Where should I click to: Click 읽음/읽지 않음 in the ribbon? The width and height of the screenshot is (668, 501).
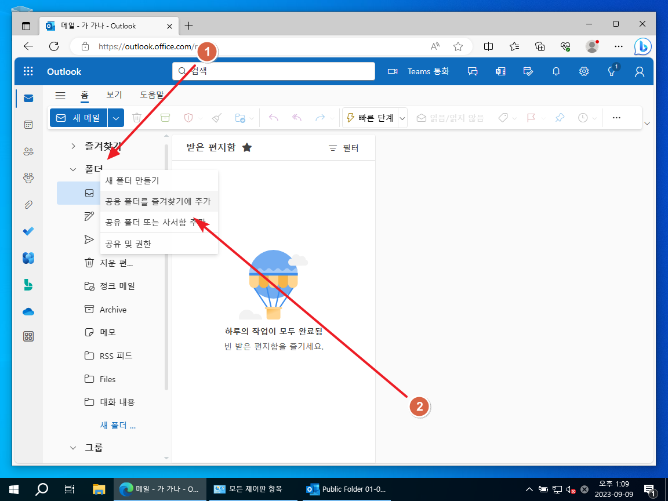click(x=450, y=118)
